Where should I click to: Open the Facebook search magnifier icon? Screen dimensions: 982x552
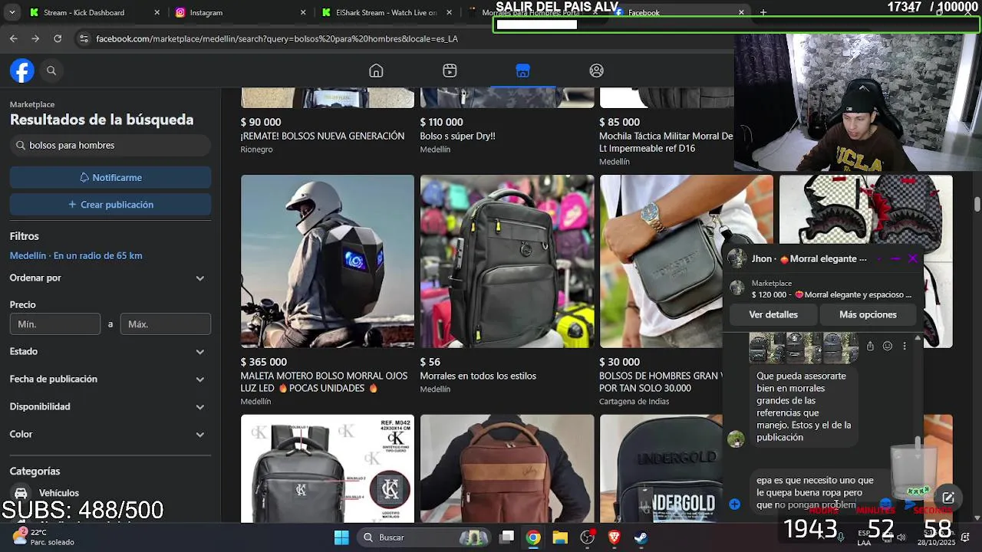point(51,71)
